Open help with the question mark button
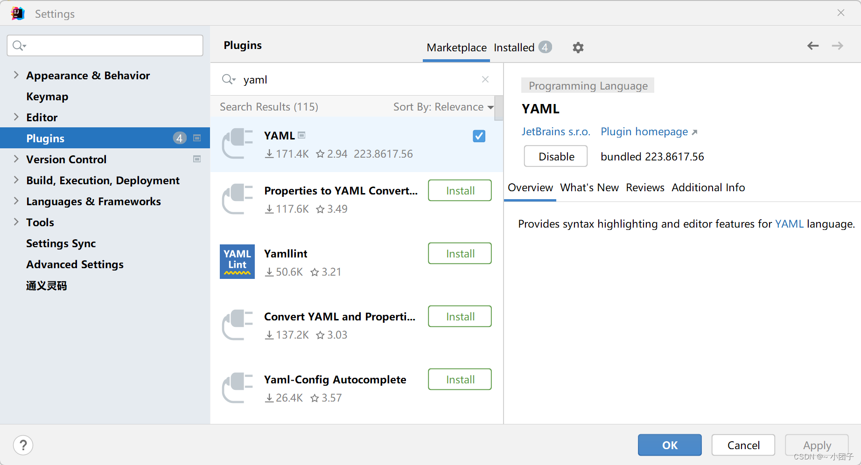861x465 pixels. click(23, 445)
